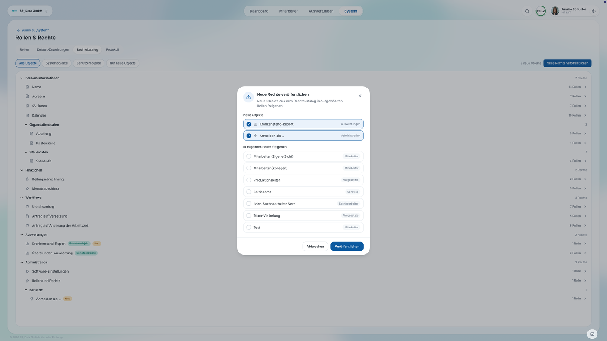Follow the Zurück zu „System“ link
The width and height of the screenshot is (607, 341).
[33, 30]
